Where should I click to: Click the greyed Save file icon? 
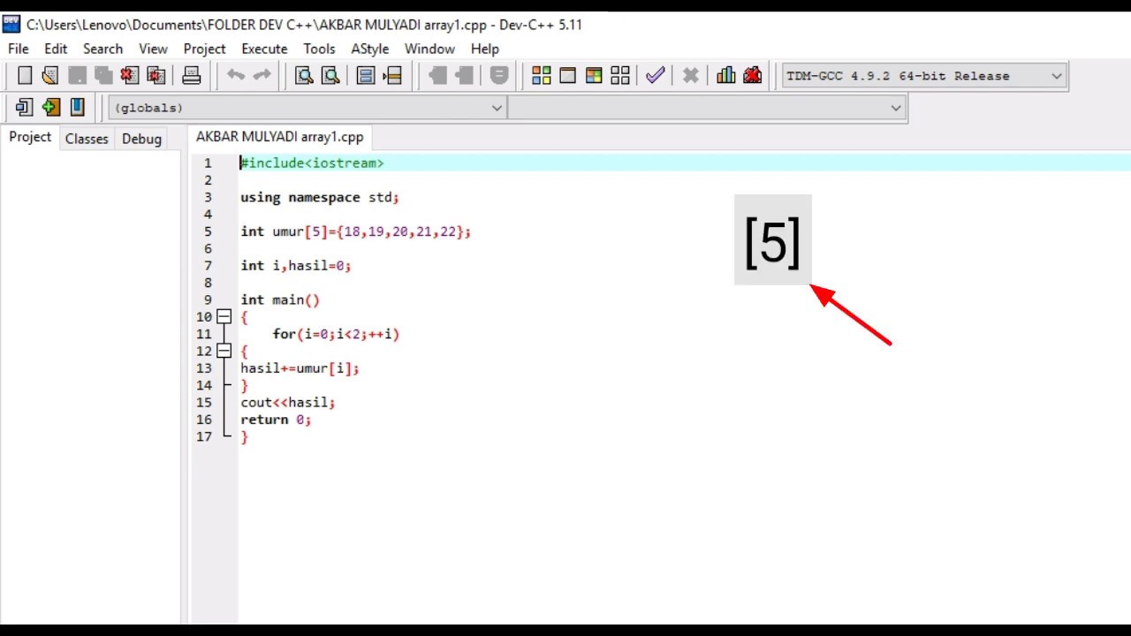click(x=77, y=76)
